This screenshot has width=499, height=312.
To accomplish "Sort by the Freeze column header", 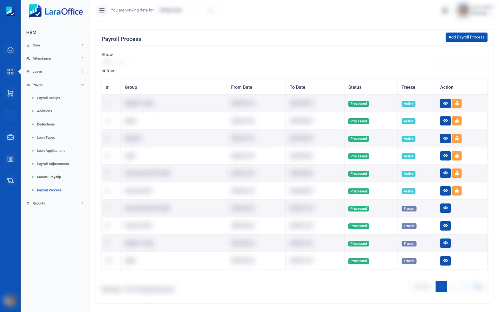I will coord(417,87).
